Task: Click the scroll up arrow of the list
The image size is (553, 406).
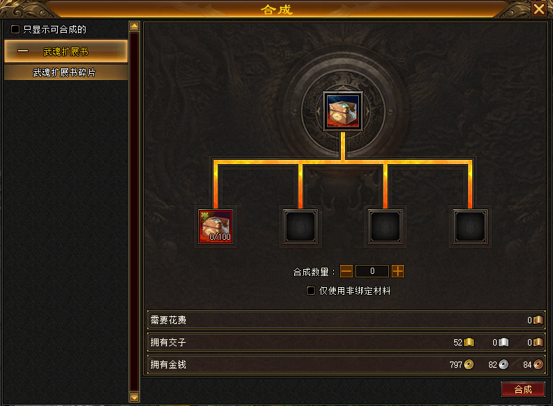Action: point(134,26)
